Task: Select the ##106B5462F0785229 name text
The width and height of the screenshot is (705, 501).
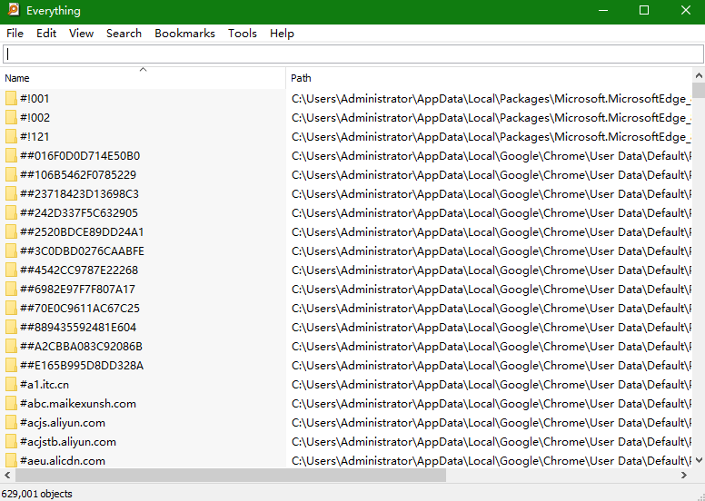Action: tap(78, 175)
